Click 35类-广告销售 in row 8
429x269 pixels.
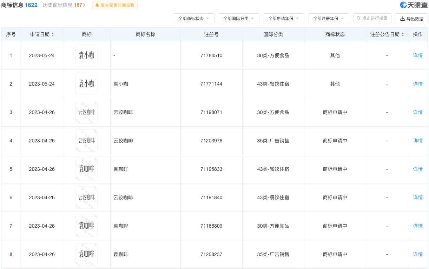point(273,254)
